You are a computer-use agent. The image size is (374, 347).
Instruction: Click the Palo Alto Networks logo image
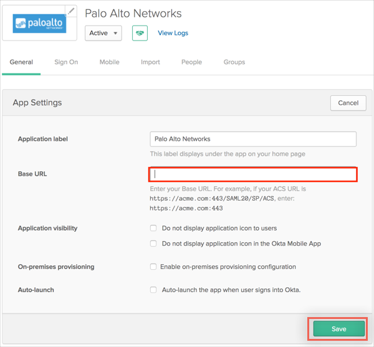point(38,24)
